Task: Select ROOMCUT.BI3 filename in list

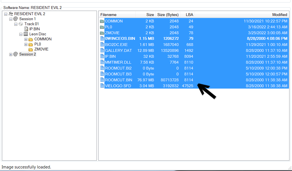Action: point(118,74)
